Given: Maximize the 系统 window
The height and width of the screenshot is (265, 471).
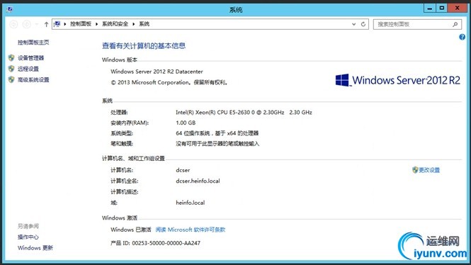Looking at the screenshot, I should 441,8.
